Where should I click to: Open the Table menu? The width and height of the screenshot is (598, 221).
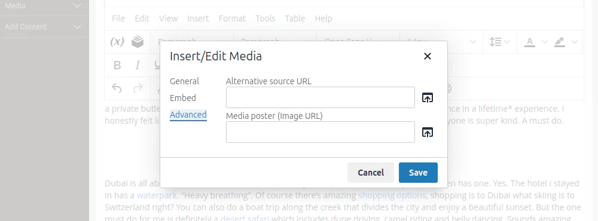295,19
